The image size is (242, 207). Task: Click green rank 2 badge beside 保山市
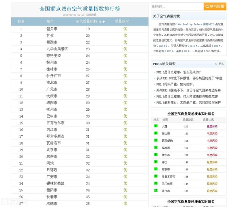tap(156, 133)
